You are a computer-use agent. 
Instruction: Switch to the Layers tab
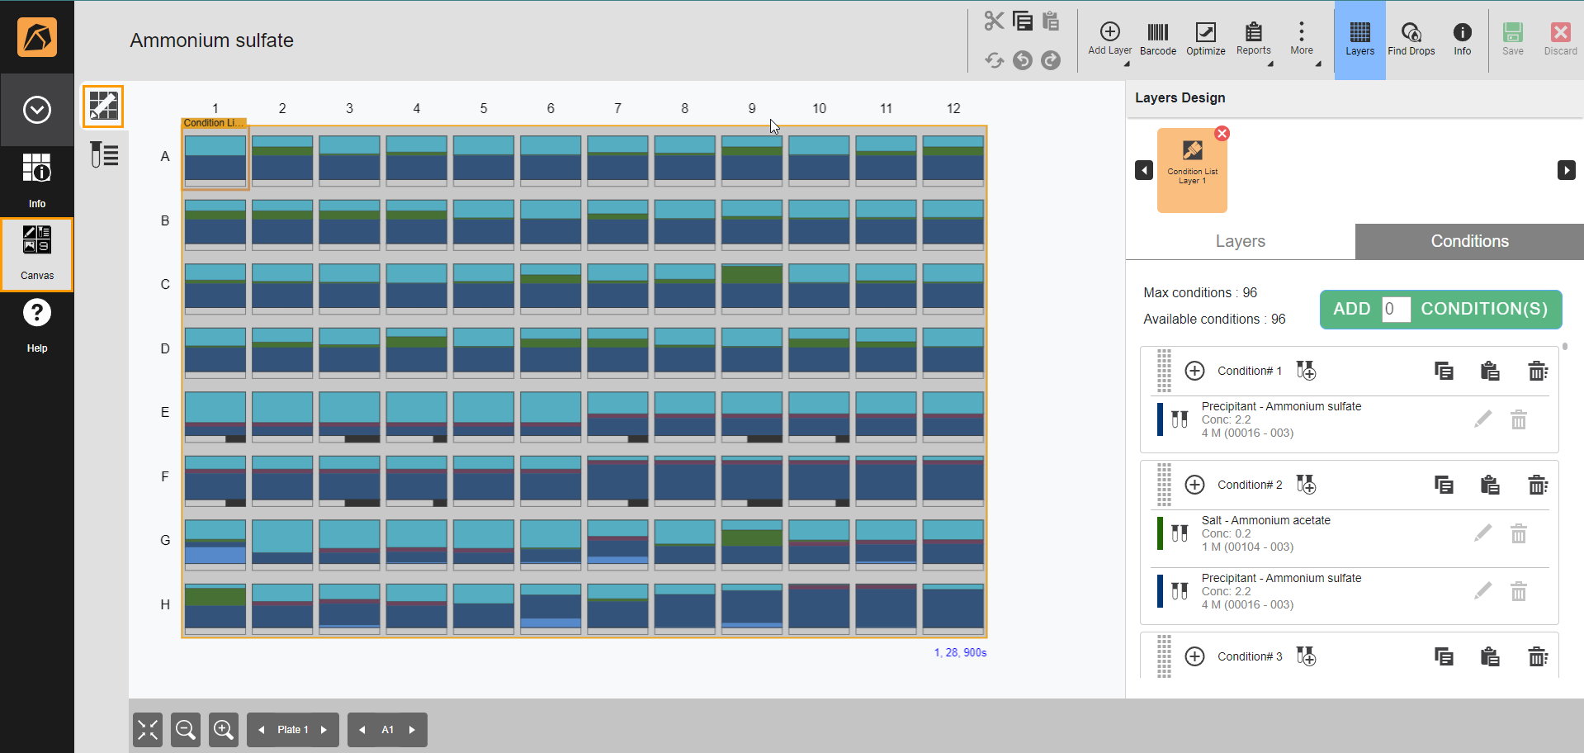(1240, 241)
